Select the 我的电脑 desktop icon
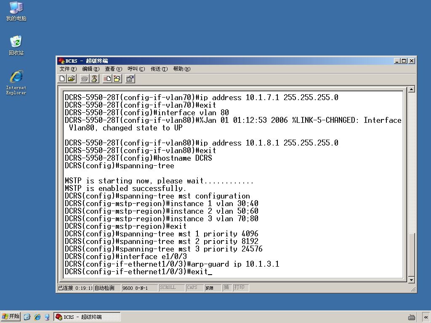The image size is (431, 323). [16, 11]
